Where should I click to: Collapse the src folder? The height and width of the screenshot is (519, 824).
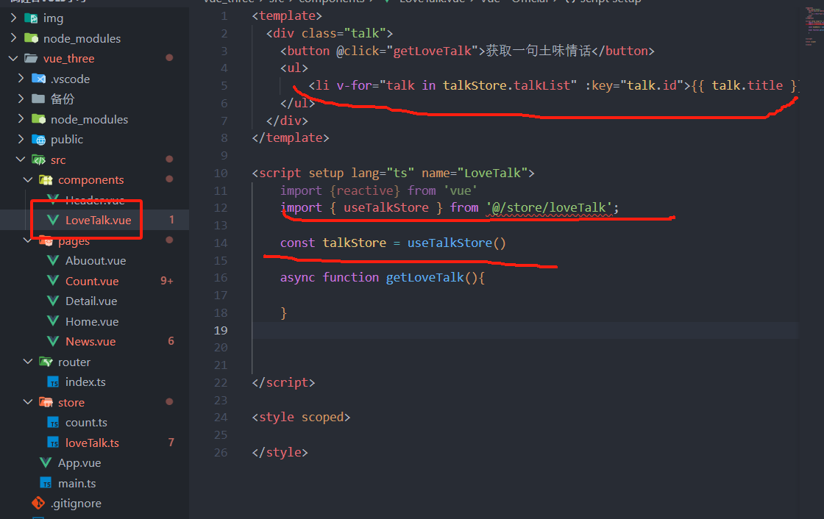tap(21, 160)
